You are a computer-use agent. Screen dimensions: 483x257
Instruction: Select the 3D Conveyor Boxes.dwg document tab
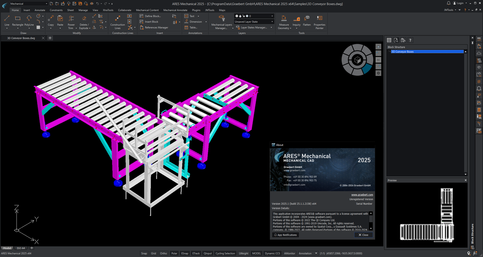click(21, 38)
